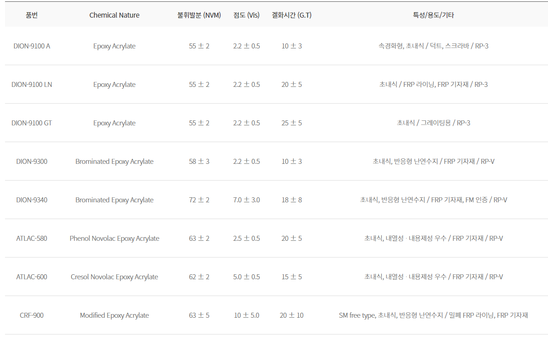Select gel time 10 ± 3 for DION-9100 A
The image size is (548, 339).
pyautogui.click(x=291, y=46)
